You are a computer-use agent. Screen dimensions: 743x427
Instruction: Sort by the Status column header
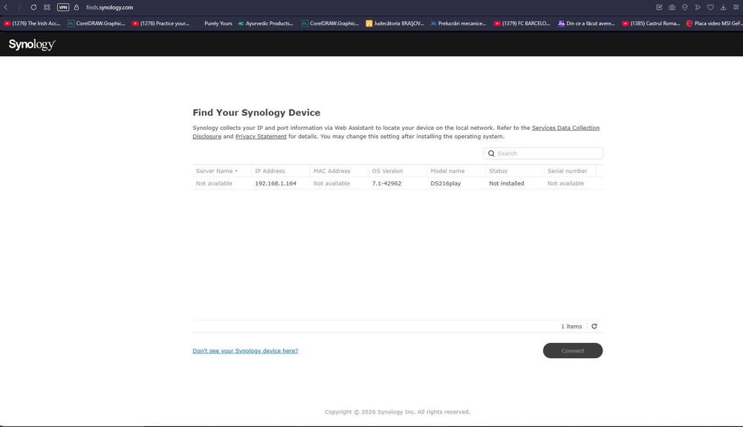(x=515, y=171)
